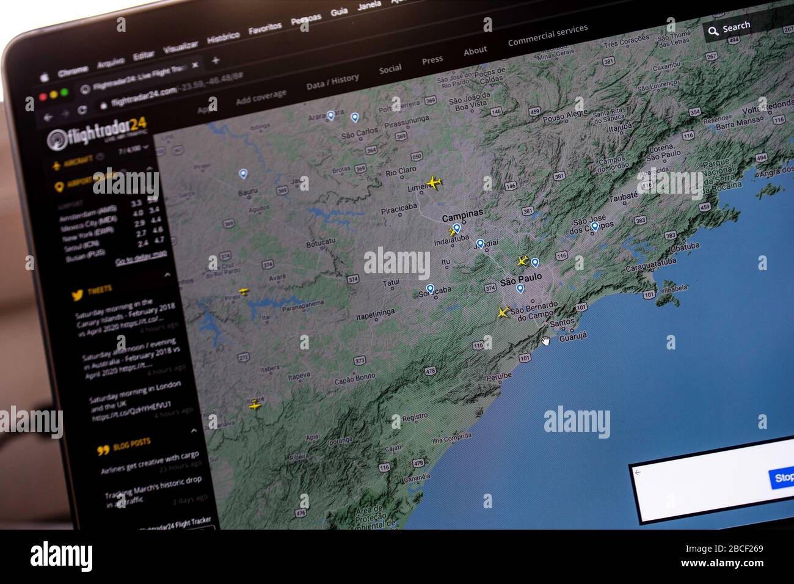
Task: Close the Flightradar24 tab
Action: (195, 64)
